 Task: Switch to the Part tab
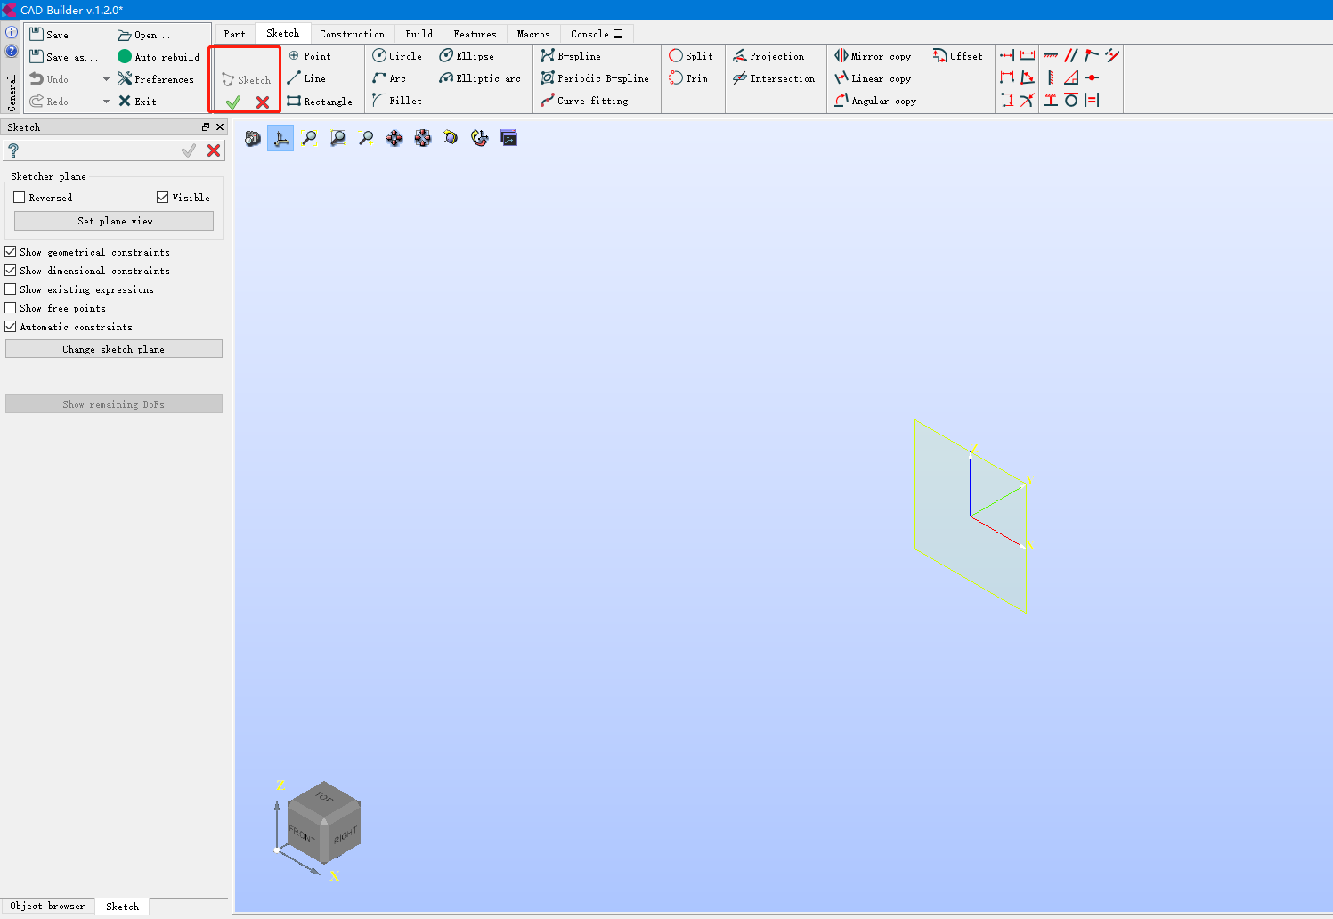235,34
